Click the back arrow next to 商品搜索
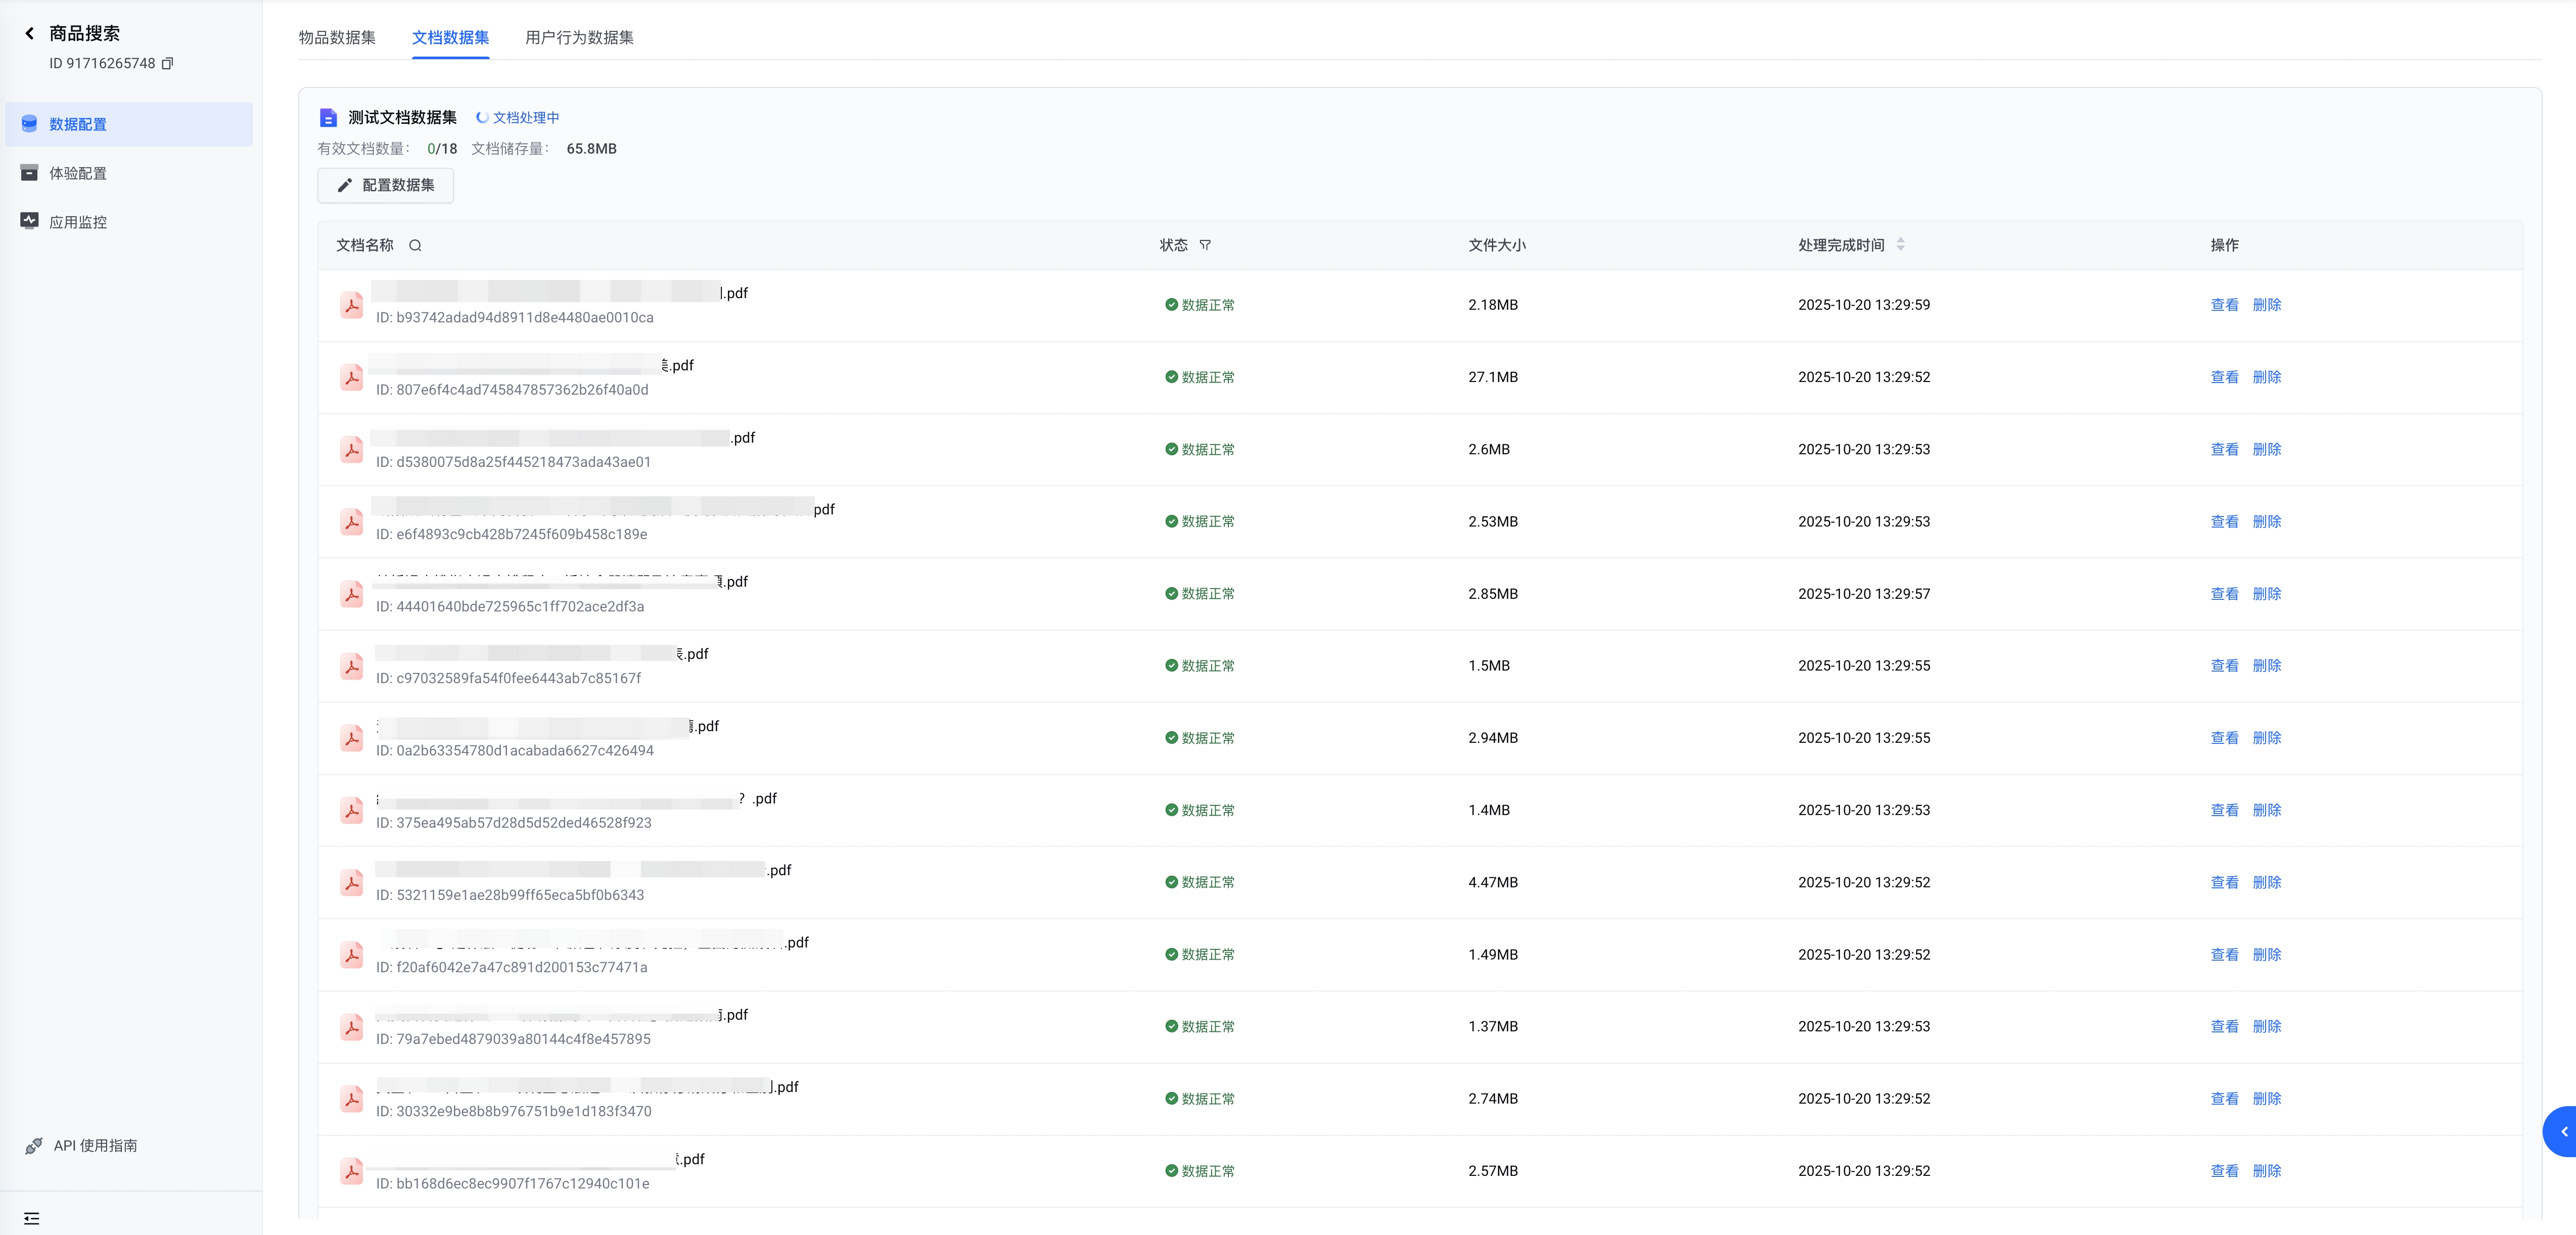The width and height of the screenshot is (2576, 1235). 29,33
